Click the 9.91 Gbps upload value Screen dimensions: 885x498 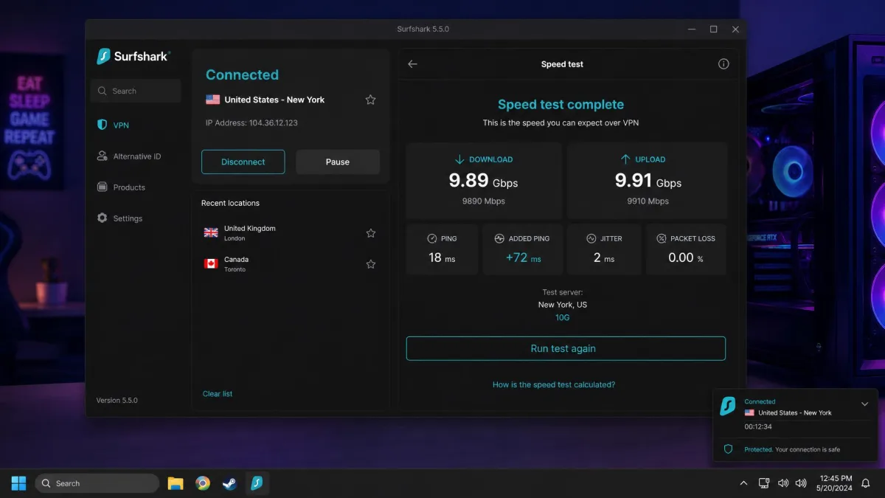(x=648, y=181)
